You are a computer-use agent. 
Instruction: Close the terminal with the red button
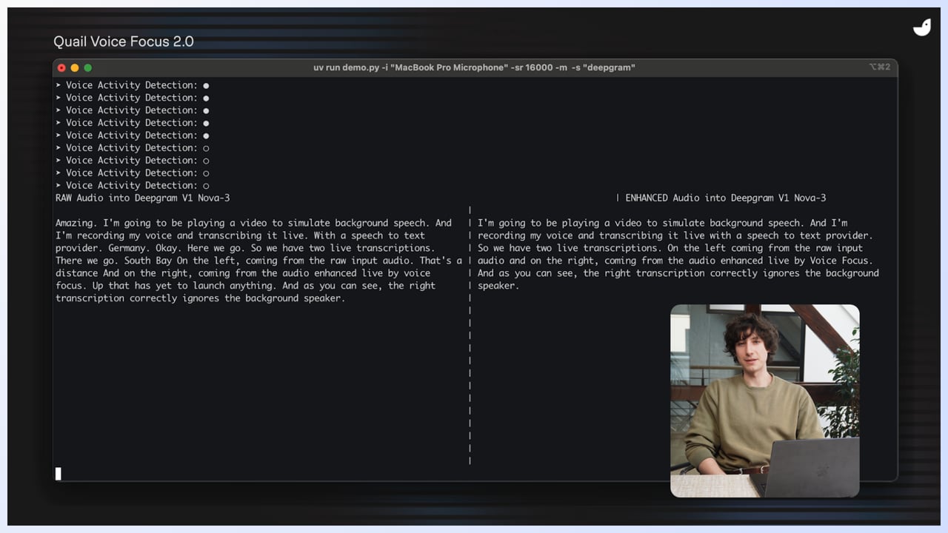tap(61, 67)
